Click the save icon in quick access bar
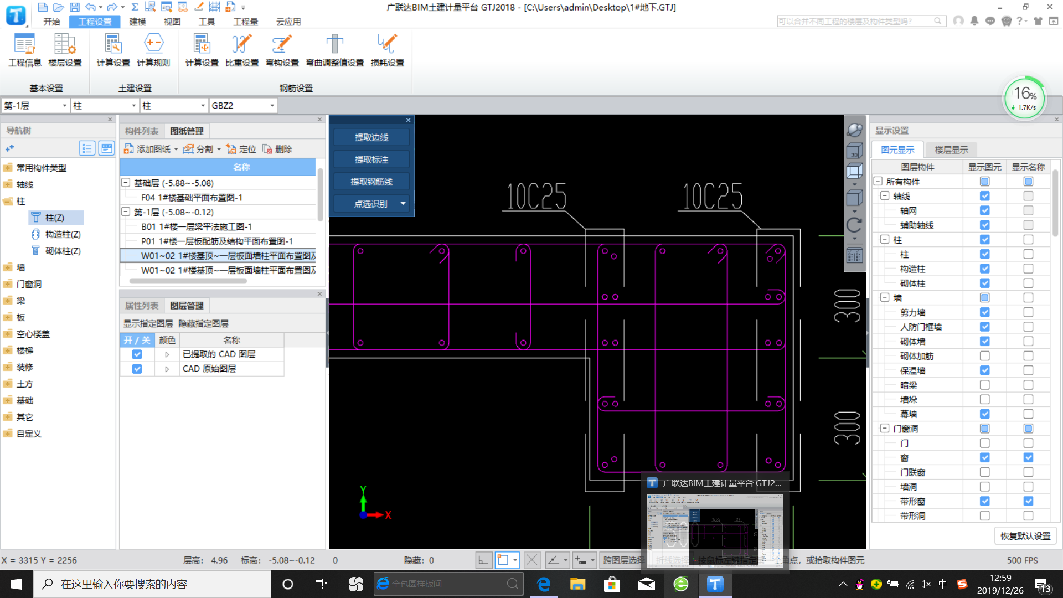Image resolution: width=1063 pixels, height=598 pixels. click(75, 7)
